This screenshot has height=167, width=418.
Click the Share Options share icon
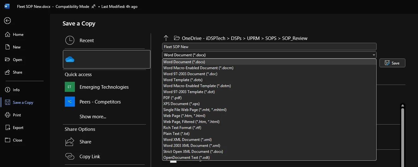[70, 142]
